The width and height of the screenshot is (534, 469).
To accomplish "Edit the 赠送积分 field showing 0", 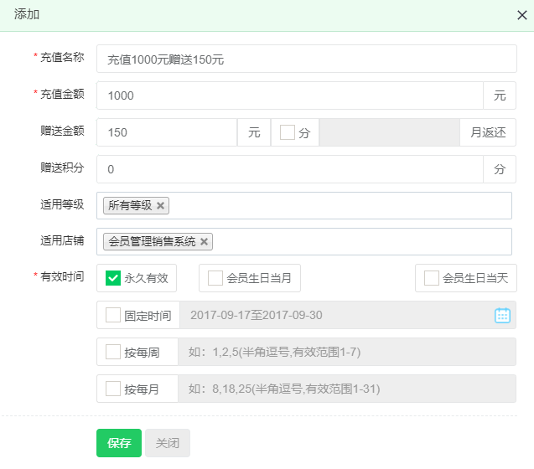I will point(290,169).
